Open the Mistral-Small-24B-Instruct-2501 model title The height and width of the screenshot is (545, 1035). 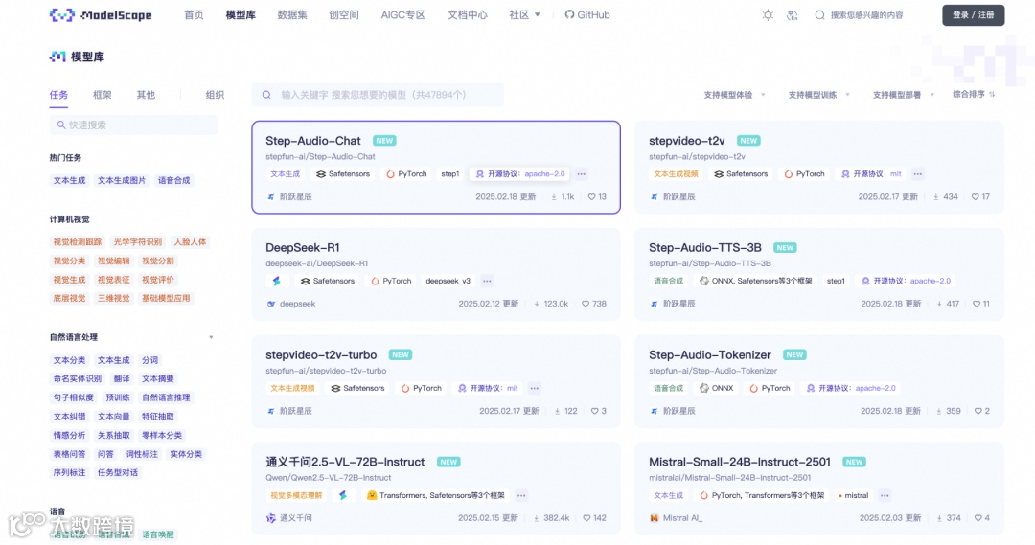pyautogui.click(x=739, y=462)
